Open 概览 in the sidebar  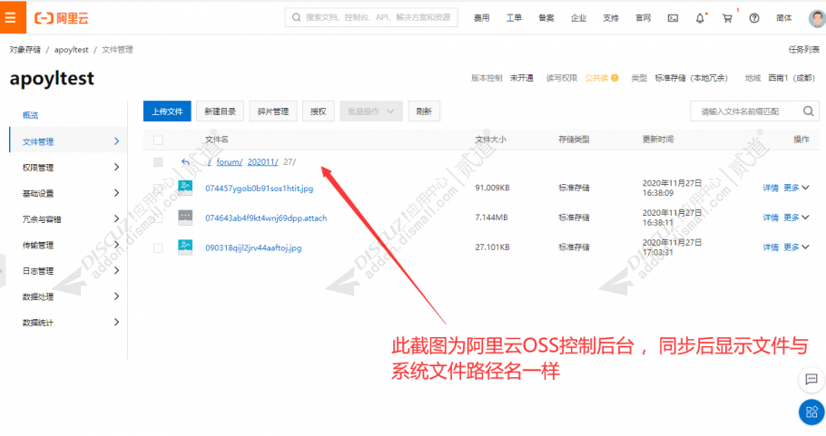click(31, 115)
